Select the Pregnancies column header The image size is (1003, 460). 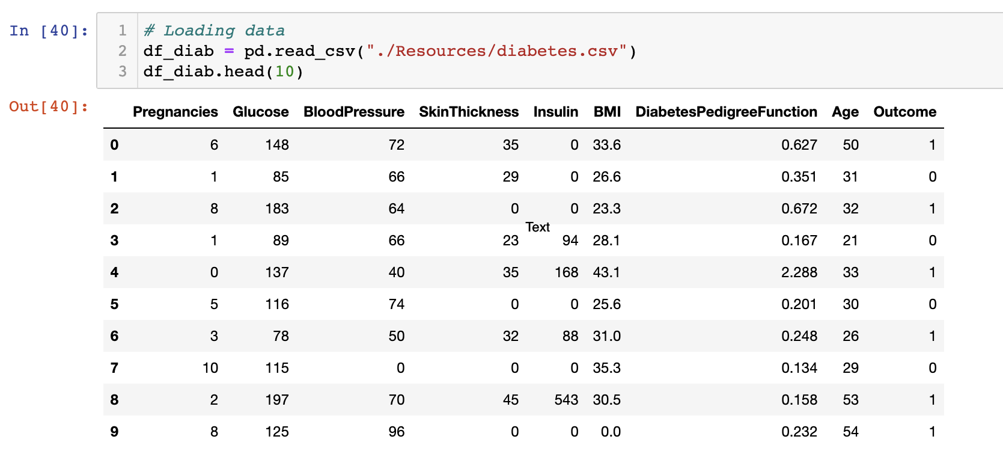pyautogui.click(x=175, y=112)
